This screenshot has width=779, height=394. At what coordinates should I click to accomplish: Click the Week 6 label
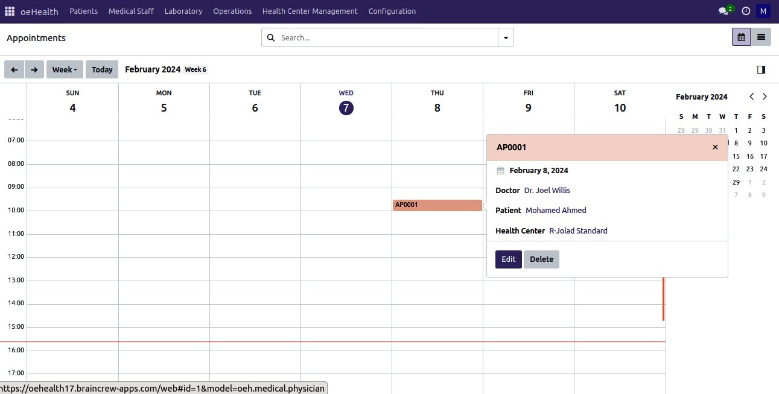point(196,69)
